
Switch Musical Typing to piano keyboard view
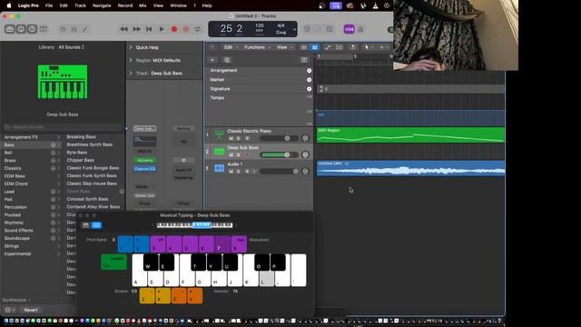pyautogui.click(x=86, y=225)
